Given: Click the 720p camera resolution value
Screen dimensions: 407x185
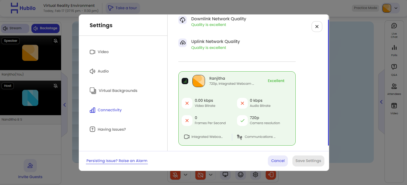Looking at the screenshot, I should tap(254, 118).
